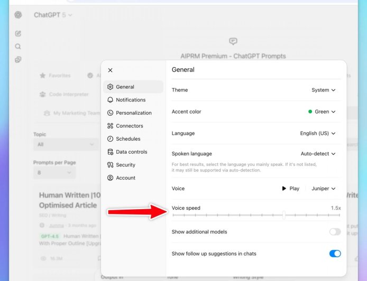Click the Data controls icon
This screenshot has height=281, width=367.
point(111,152)
